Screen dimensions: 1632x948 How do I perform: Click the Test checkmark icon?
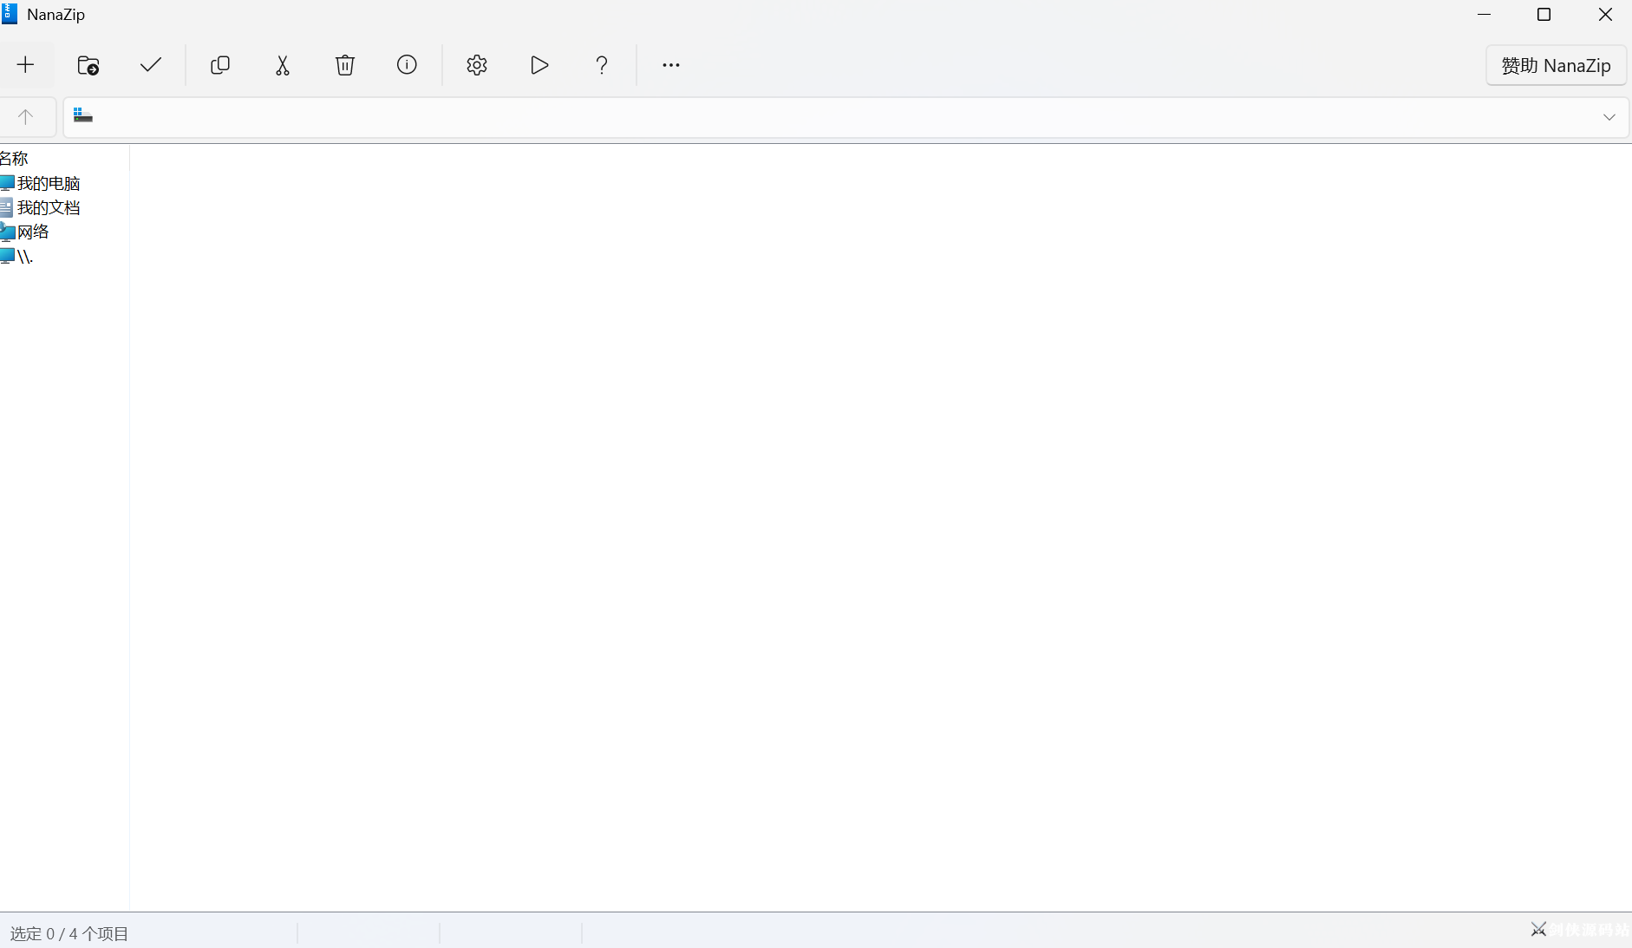point(151,65)
